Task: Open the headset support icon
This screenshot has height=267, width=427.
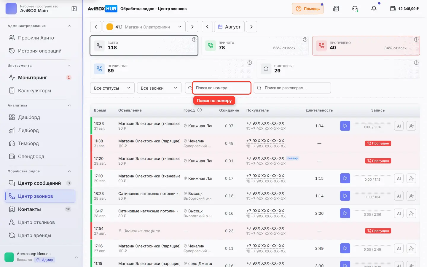Action: (x=355, y=9)
